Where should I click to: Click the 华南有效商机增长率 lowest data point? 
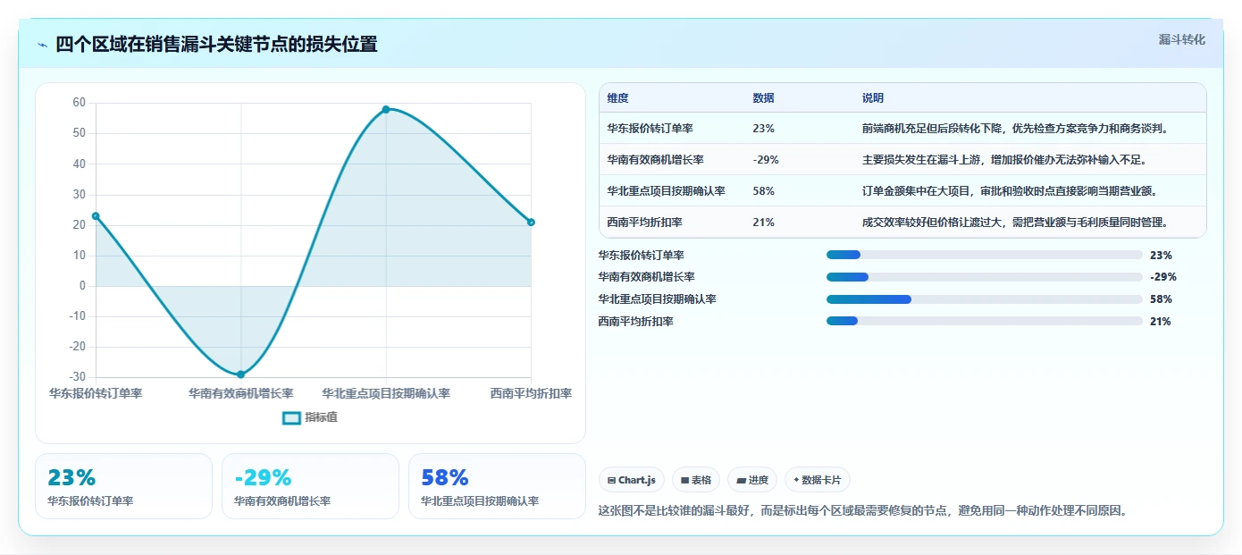[x=241, y=374]
